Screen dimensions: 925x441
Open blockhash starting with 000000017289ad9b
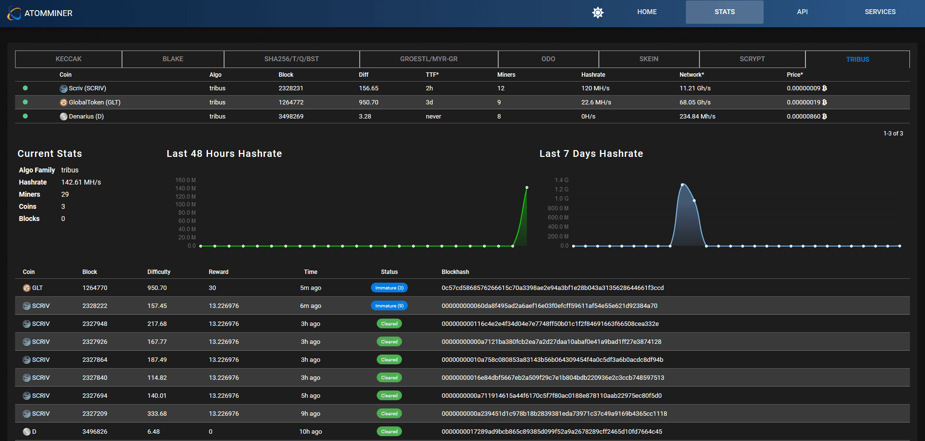552,432
